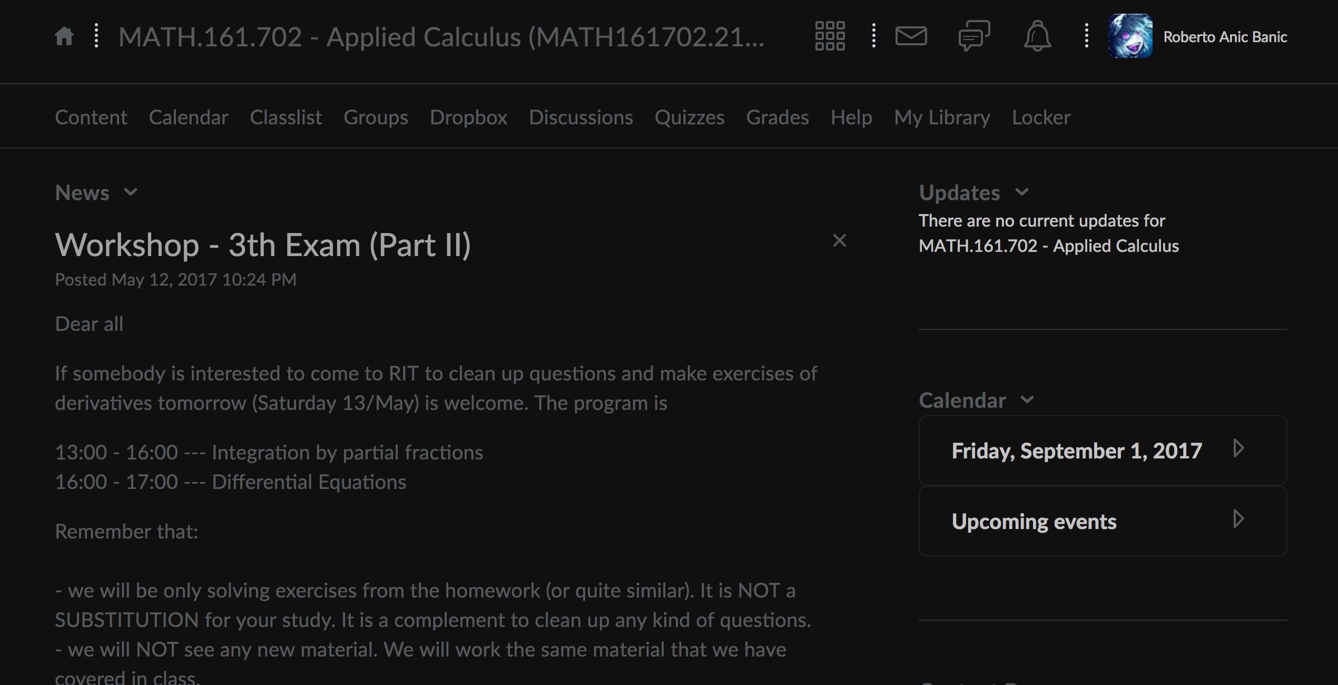Click the user profile avatar
The height and width of the screenshot is (685, 1338).
click(x=1130, y=36)
